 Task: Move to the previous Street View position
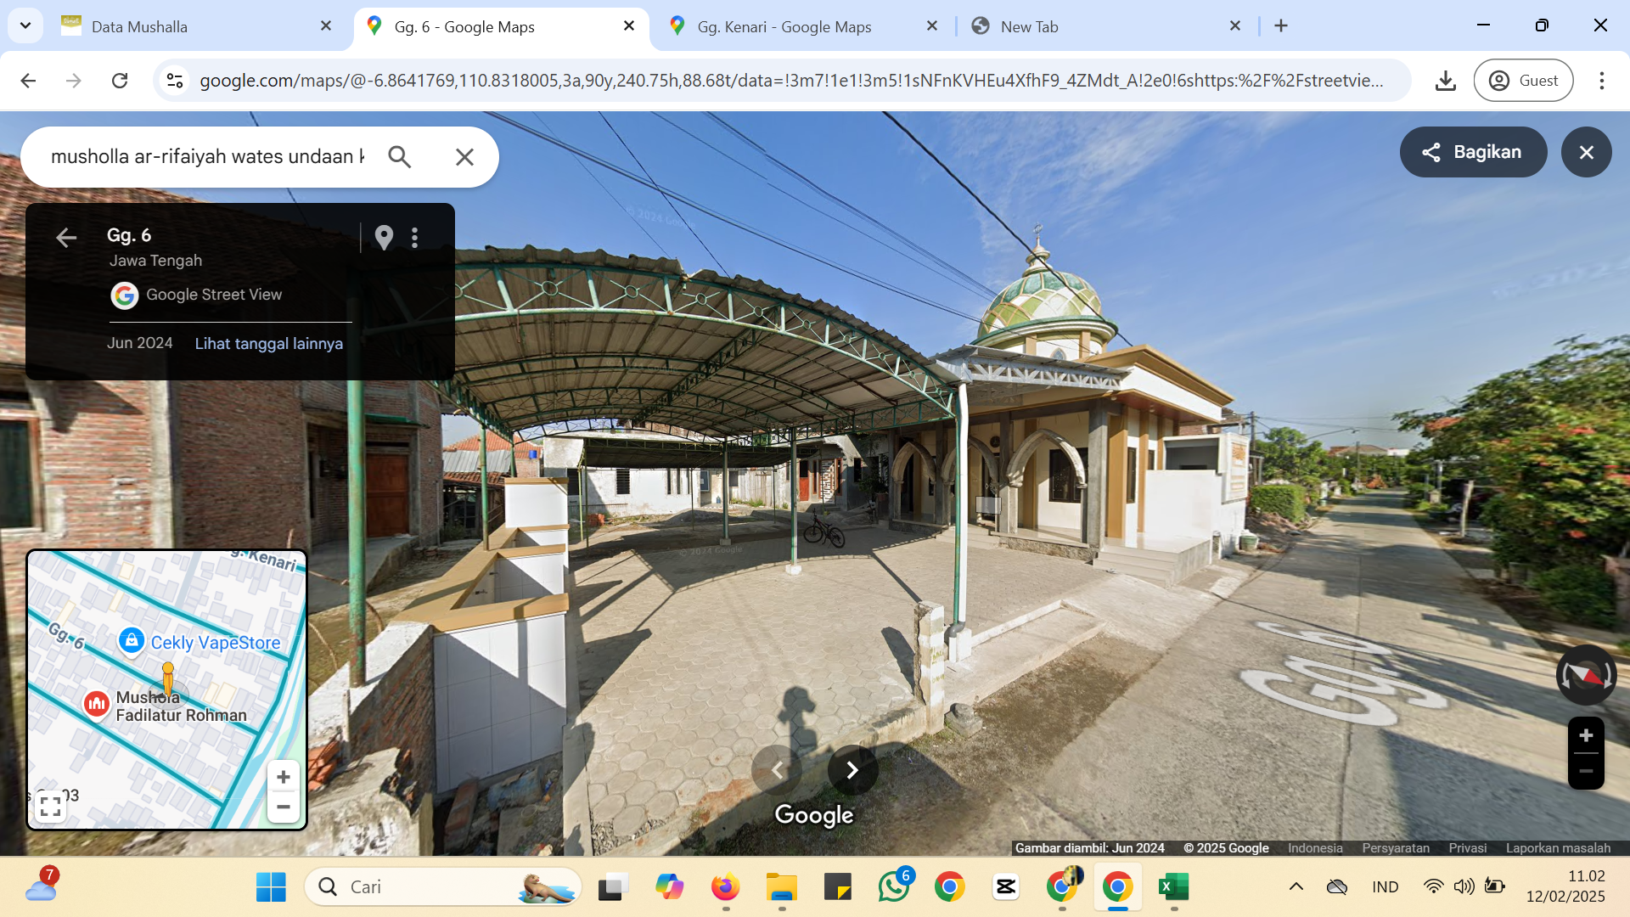[x=777, y=770]
